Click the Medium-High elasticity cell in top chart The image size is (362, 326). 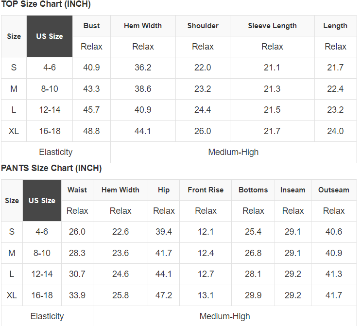click(x=233, y=152)
